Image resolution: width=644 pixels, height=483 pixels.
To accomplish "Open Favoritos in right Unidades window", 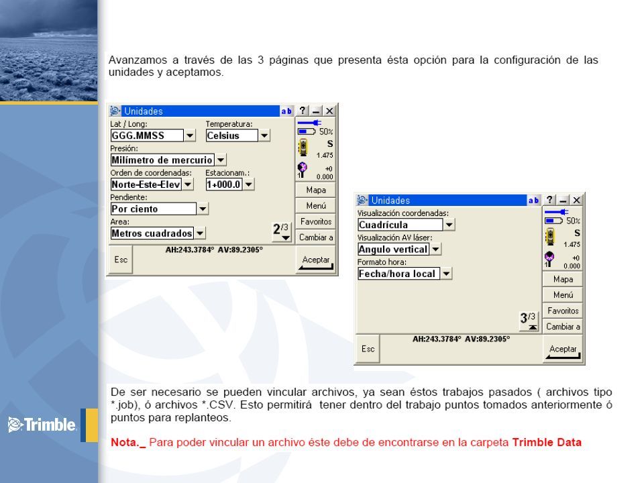I will [563, 311].
